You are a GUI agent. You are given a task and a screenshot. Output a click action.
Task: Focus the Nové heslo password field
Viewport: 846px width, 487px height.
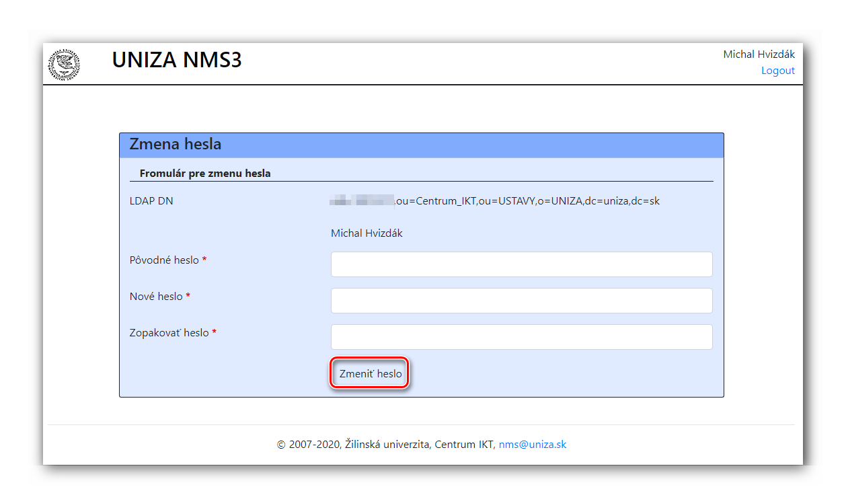click(x=521, y=301)
